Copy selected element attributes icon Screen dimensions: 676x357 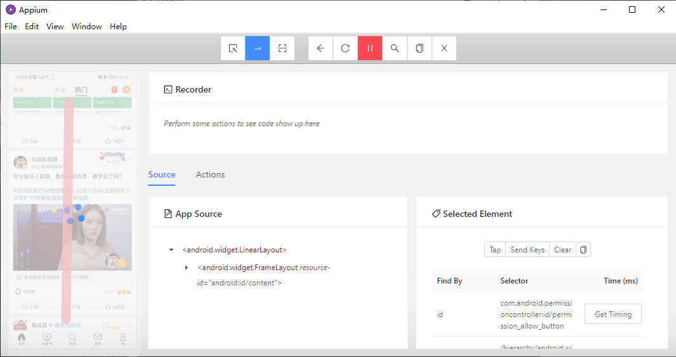[x=584, y=250]
